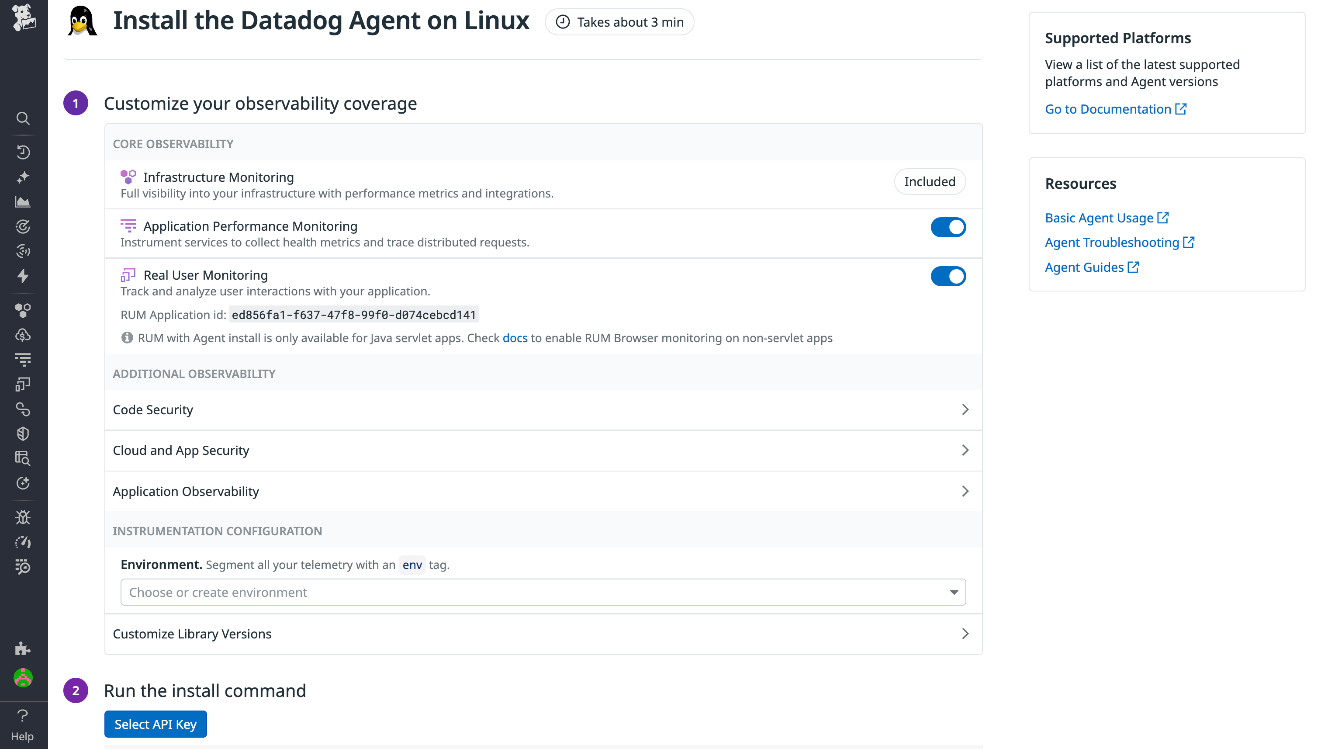1321x749 pixels.
Task: Click the Cloud Cost dollar-cloud icon
Action: pos(23,335)
